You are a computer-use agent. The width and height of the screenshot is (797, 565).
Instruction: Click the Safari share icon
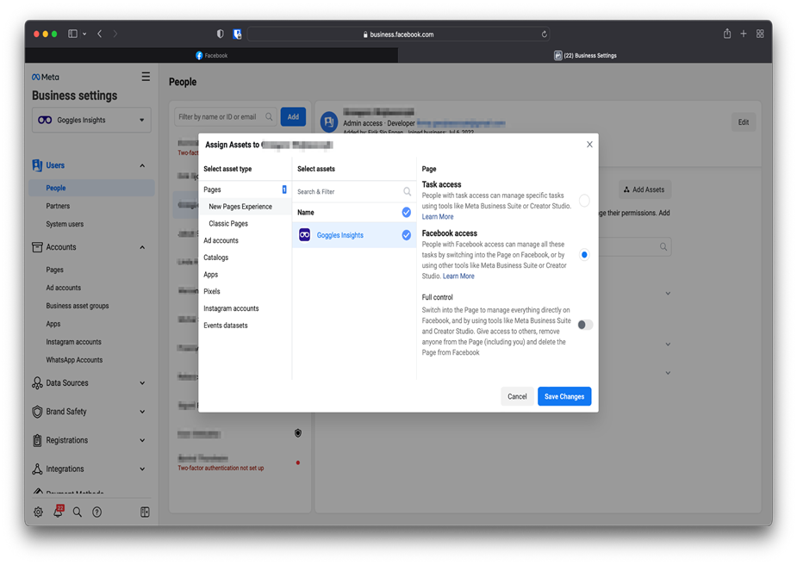click(726, 34)
